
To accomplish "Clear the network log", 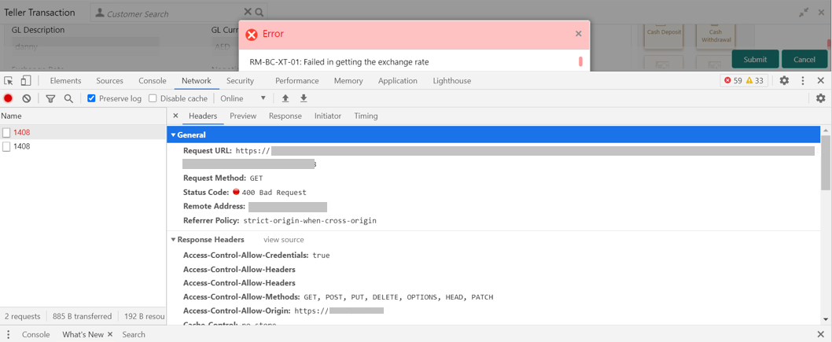I will coord(26,98).
